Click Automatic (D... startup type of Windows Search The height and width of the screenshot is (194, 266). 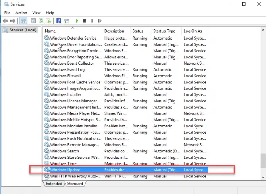pos(166,151)
